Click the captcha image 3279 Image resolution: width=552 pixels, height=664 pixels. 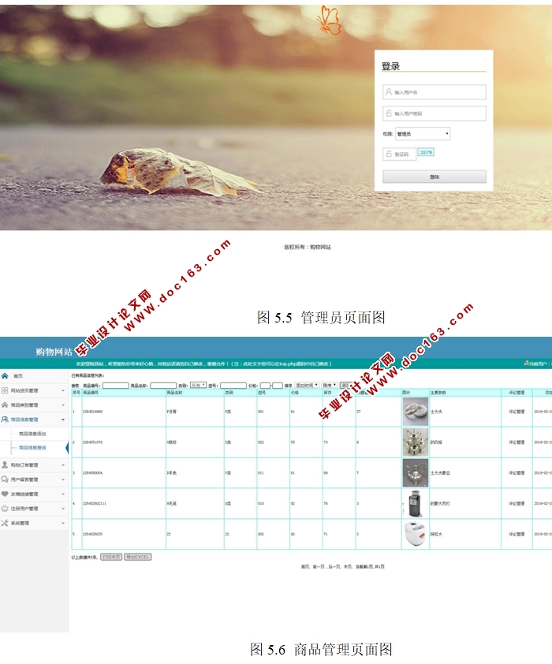pyautogui.click(x=426, y=152)
